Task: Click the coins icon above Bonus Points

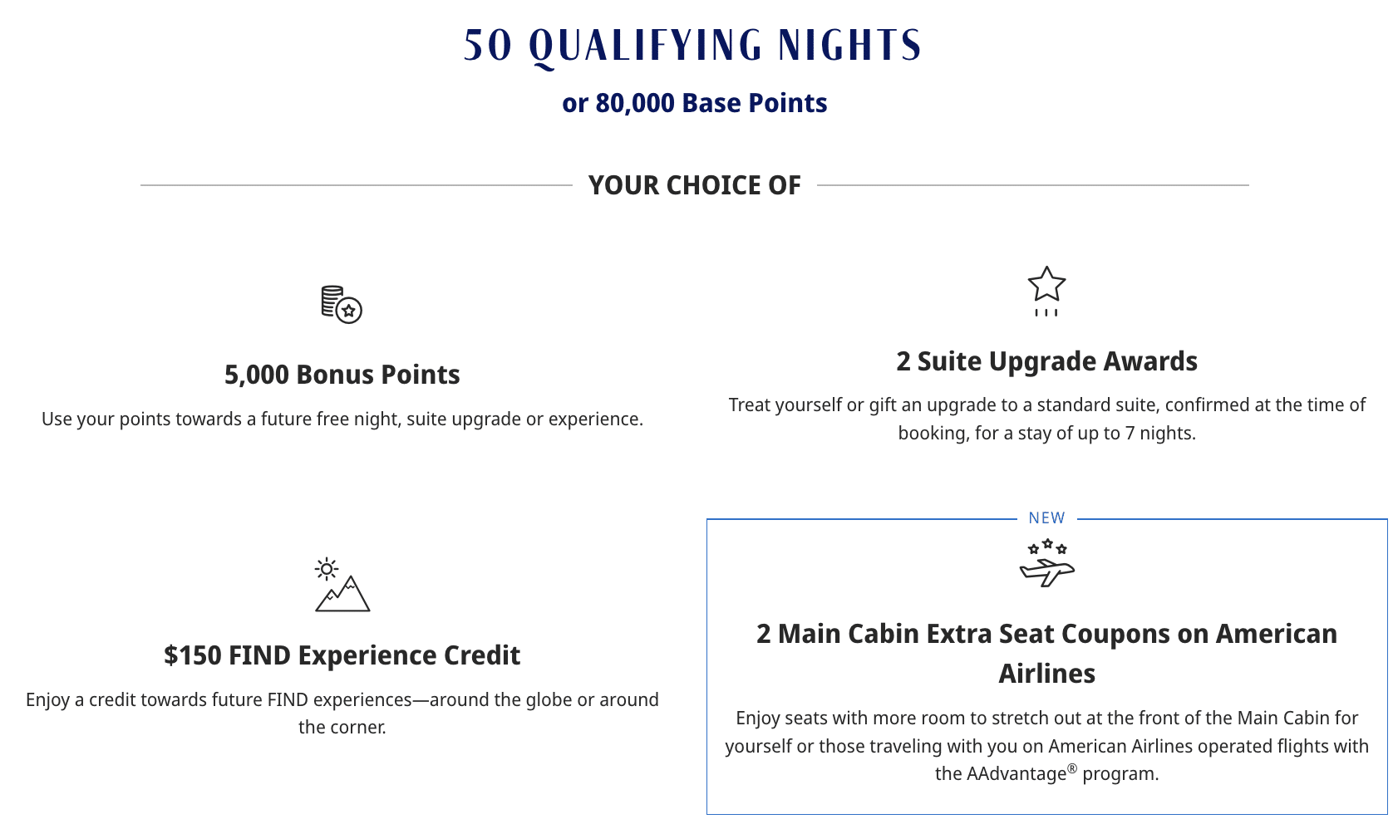Action: coord(342,305)
